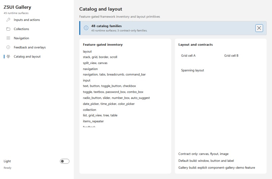The image size is (272, 179).
Task: Click the '48 catalog families' banner title
Action: click(x=106, y=26)
